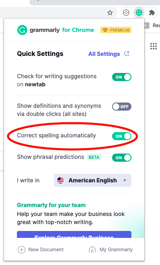
Task: Enable definitions and synonyms toggle
Action: (x=122, y=107)
